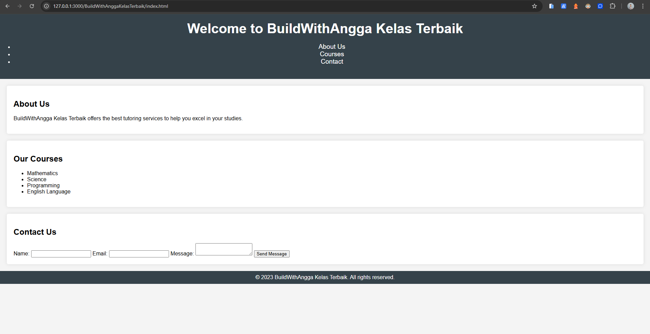The width and height of the screenshot is (650, 334).
Task: Click the Science course item
Action: click(37, 179)
